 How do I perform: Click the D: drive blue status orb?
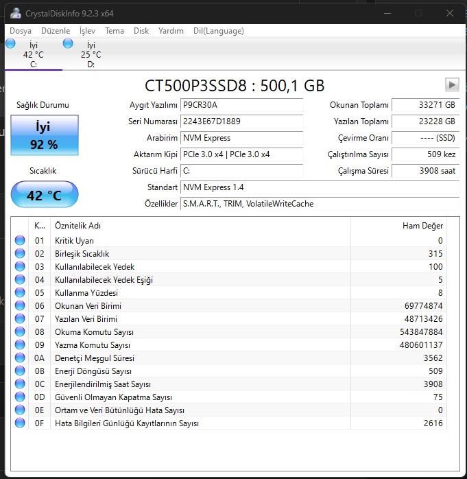68,43
